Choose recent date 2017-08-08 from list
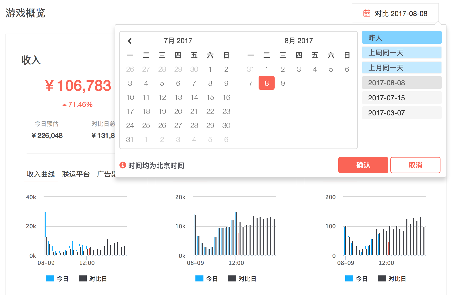Screen dimensions: 452x295 tap(402, 83)
